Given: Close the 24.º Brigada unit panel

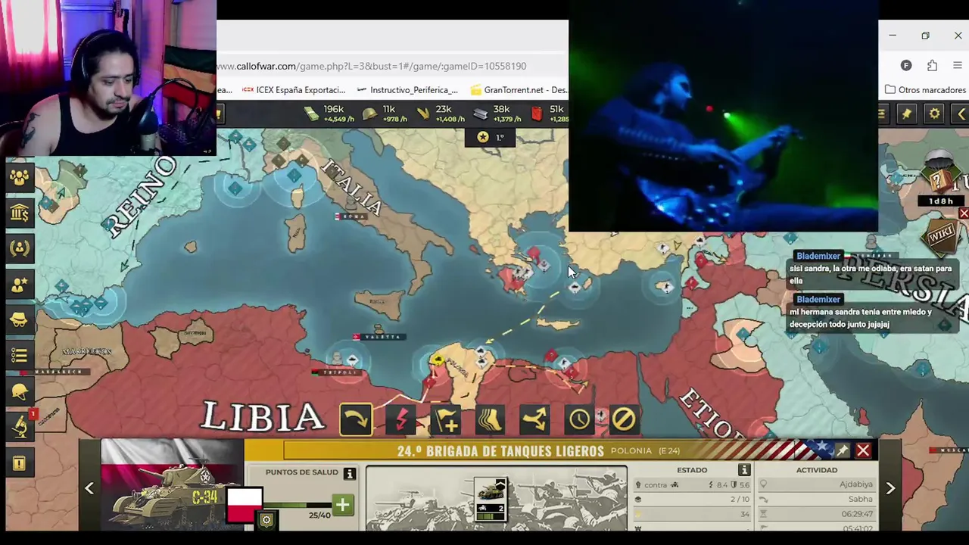Looking at the screenshot, I should point(863,450).
